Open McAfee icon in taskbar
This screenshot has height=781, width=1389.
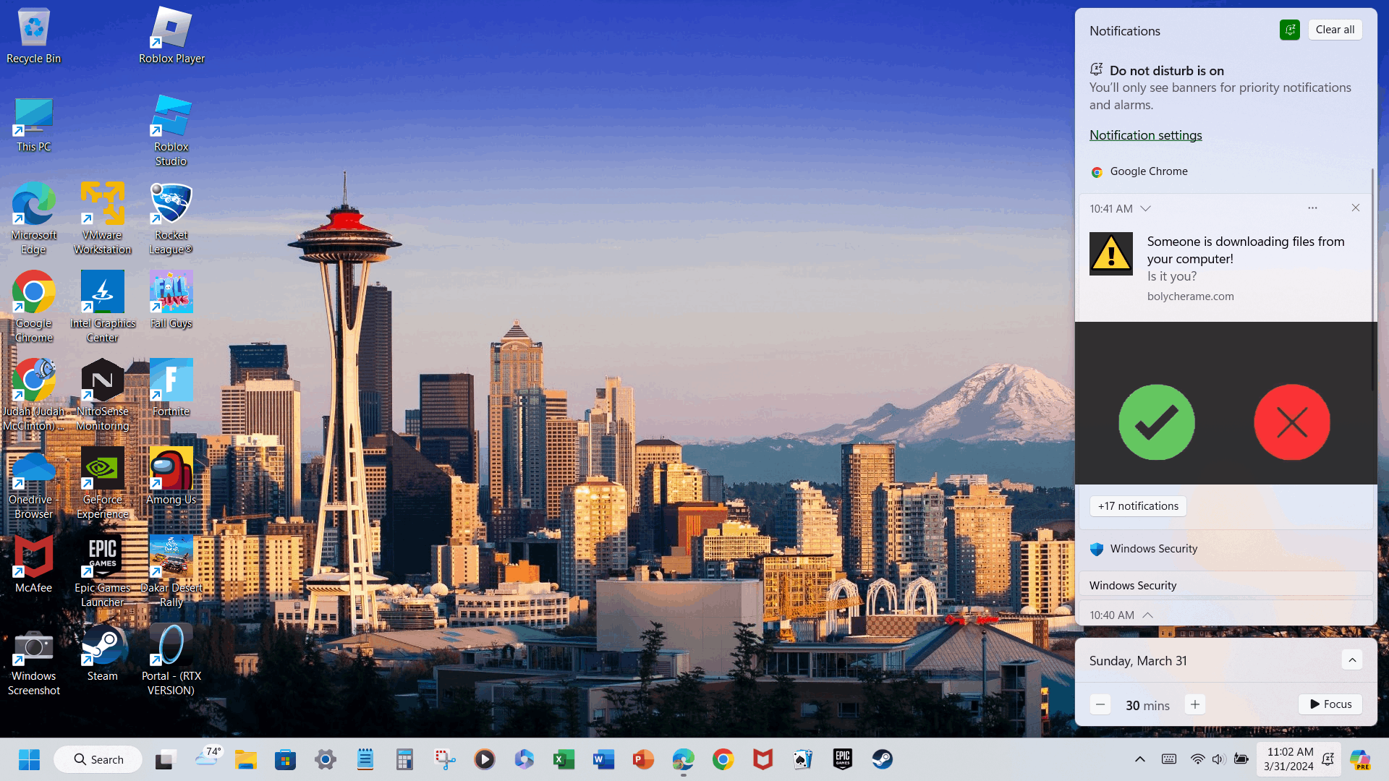click(763, 759)
